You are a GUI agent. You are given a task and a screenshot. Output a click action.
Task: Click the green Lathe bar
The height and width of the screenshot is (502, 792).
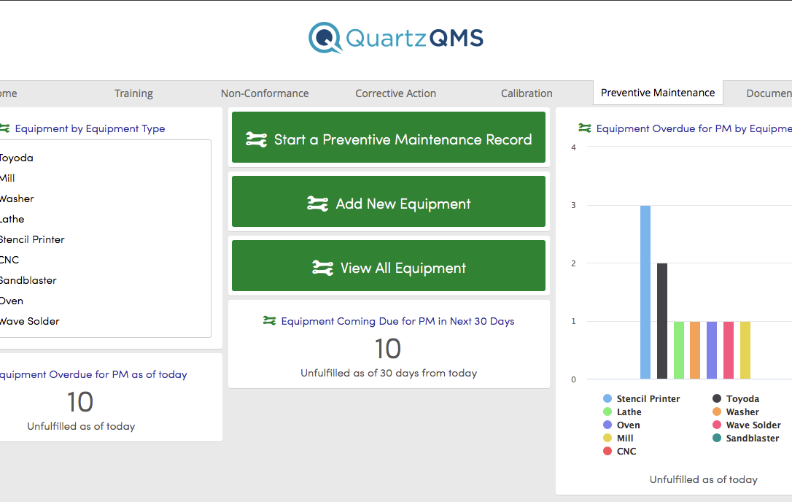(x=679, y=350)
